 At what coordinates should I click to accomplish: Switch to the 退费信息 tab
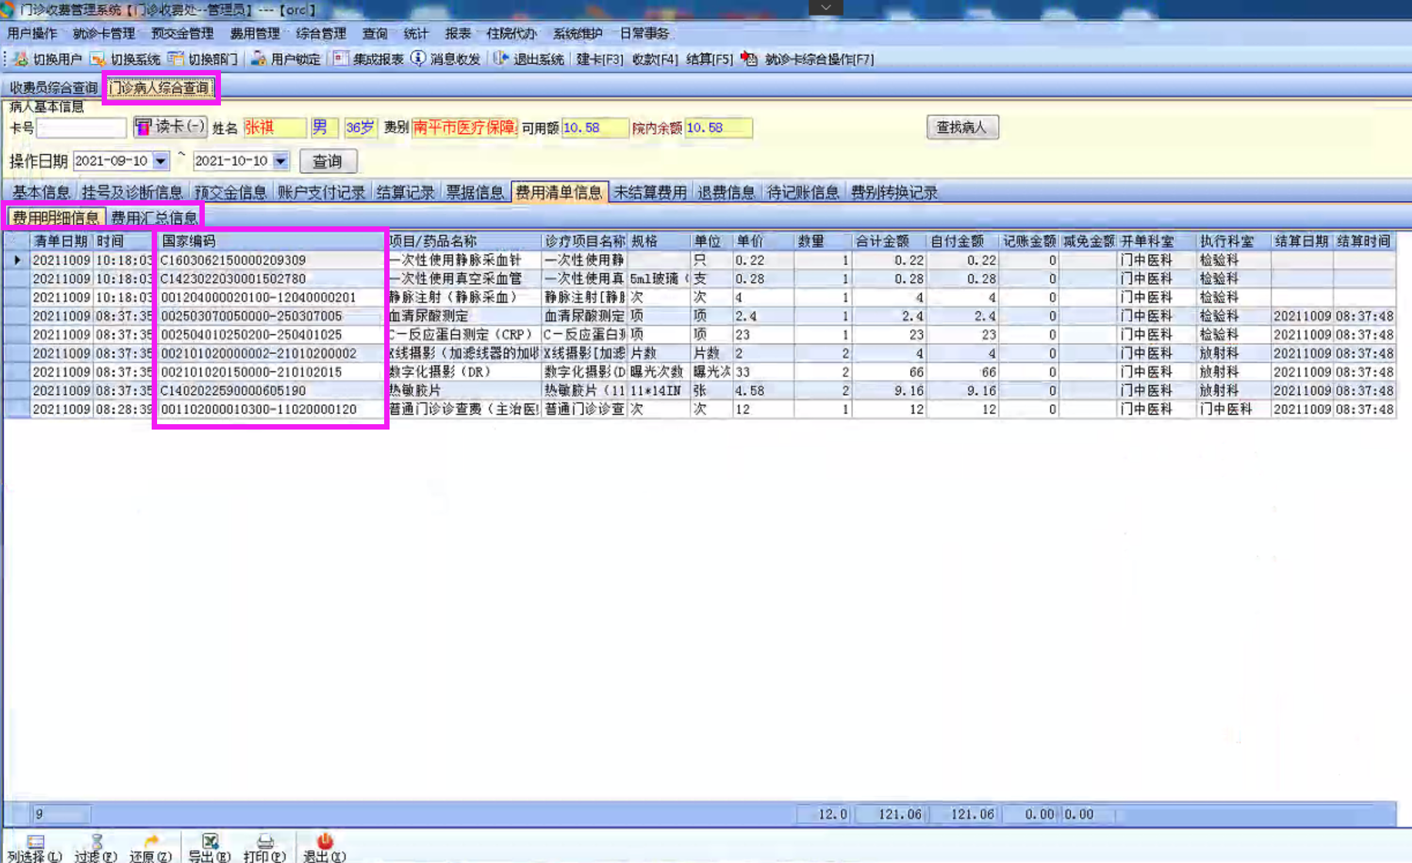click(x=726, y=192)
